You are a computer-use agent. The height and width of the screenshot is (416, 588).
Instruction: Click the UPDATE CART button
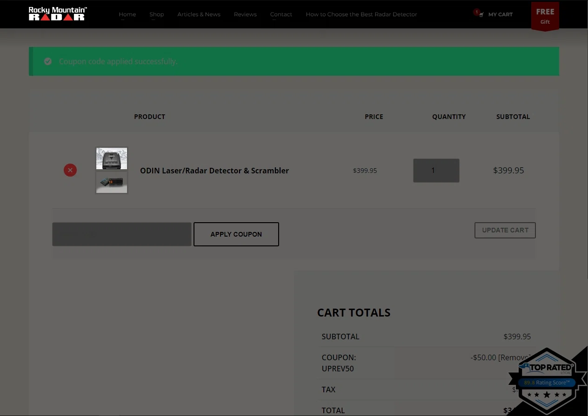[x=505, y=230]
